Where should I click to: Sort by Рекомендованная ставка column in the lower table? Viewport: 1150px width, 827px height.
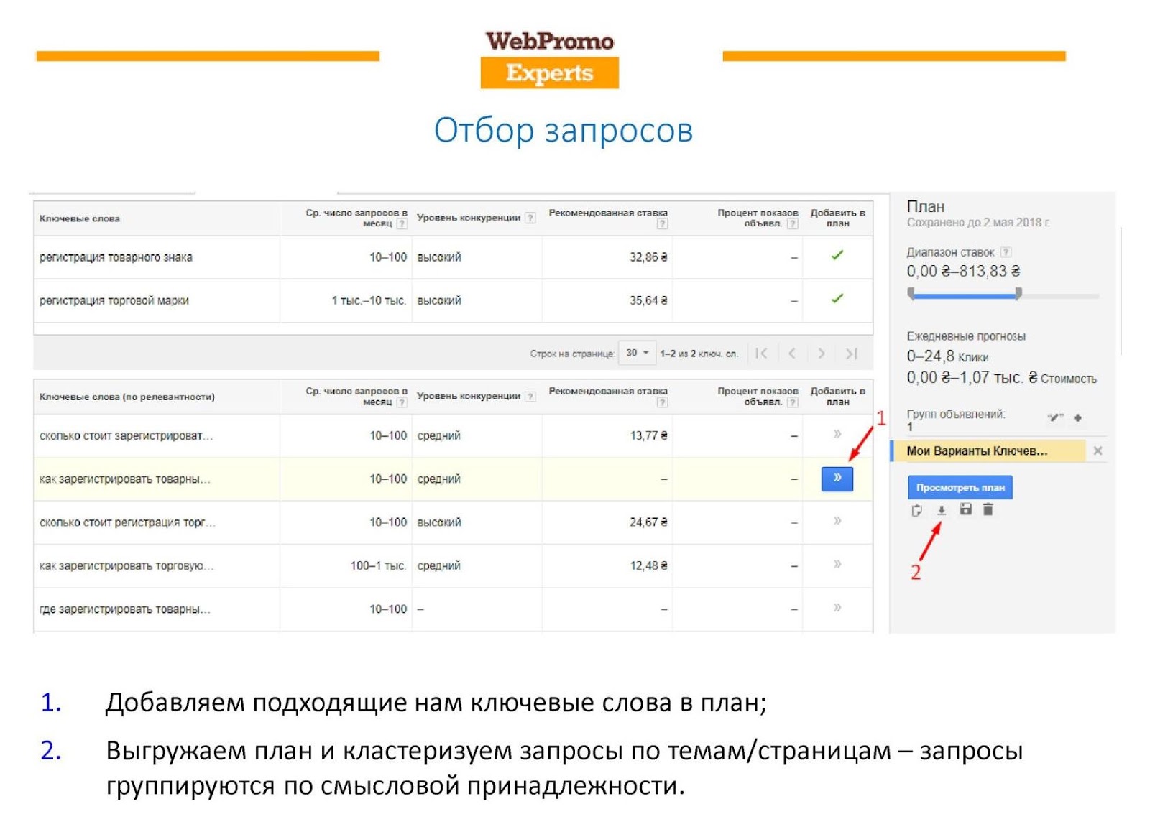pos(607,392)
